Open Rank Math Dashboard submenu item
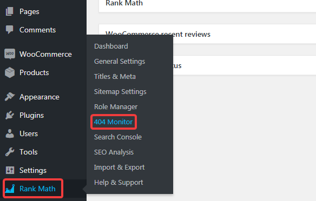The height and width of the screenshot is (201, 316). (111, 46)
